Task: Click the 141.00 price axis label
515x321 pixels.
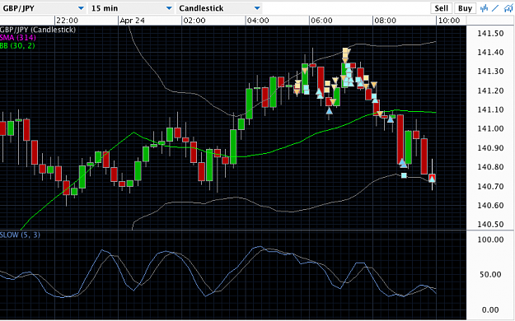Action: [490, 128]
